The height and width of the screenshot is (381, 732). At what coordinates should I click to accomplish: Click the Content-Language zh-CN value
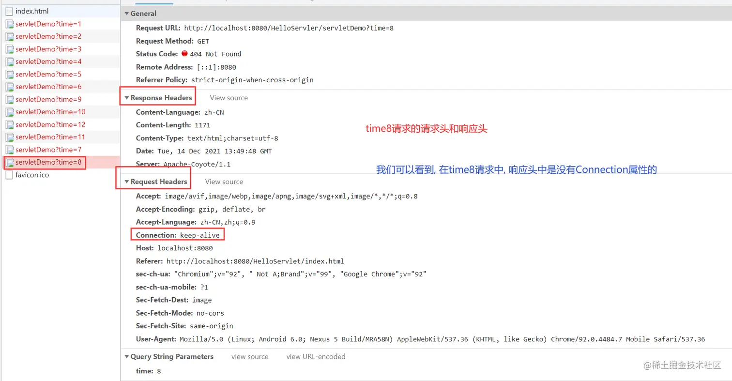click(x=214, y=112)
